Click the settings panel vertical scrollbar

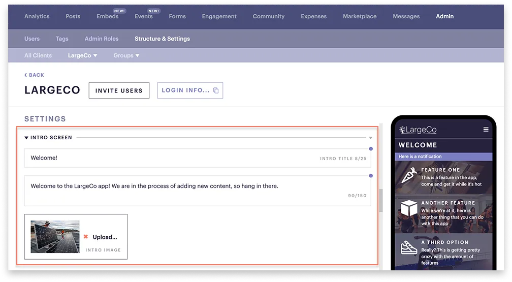coord(381,201)
